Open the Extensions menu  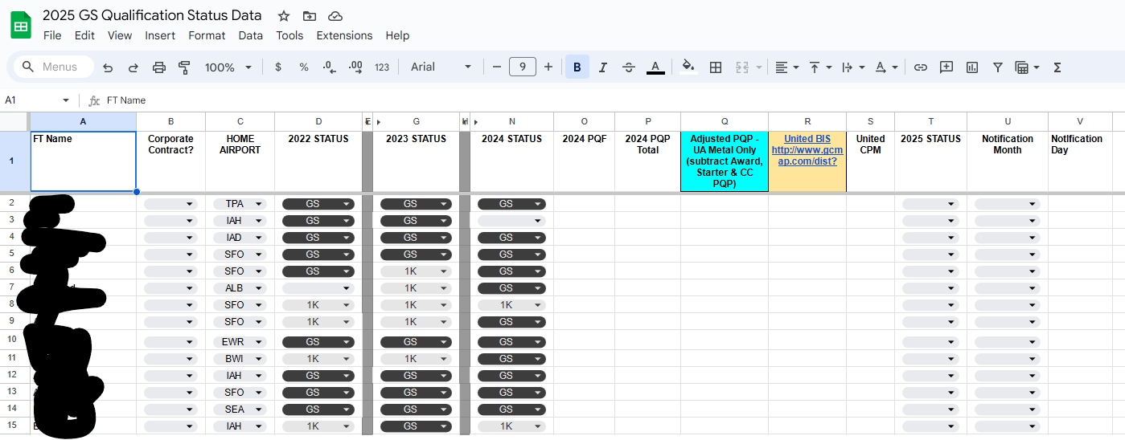coord(344,35)
